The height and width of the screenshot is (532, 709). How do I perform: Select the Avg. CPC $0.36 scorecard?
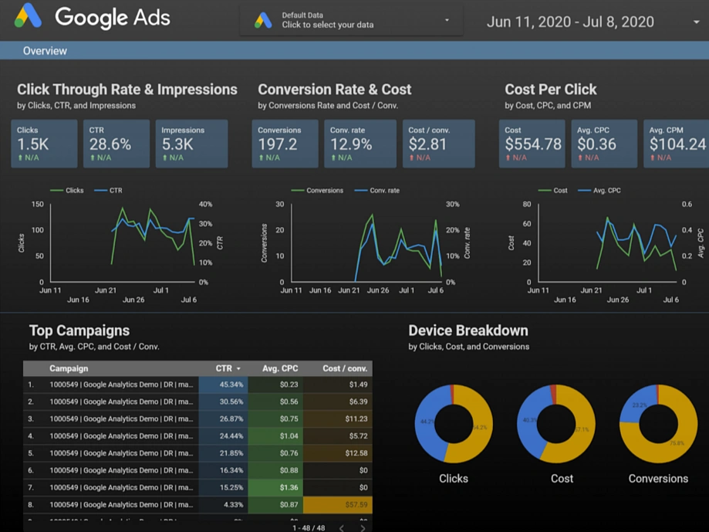tap(605, 144)
